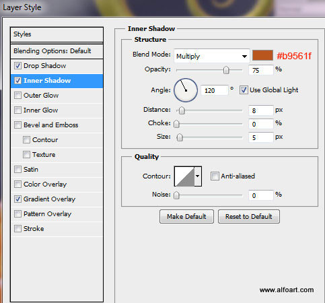325x303 pixels.
Task: Click the Size slider handle
Action: tap(180, 137)
